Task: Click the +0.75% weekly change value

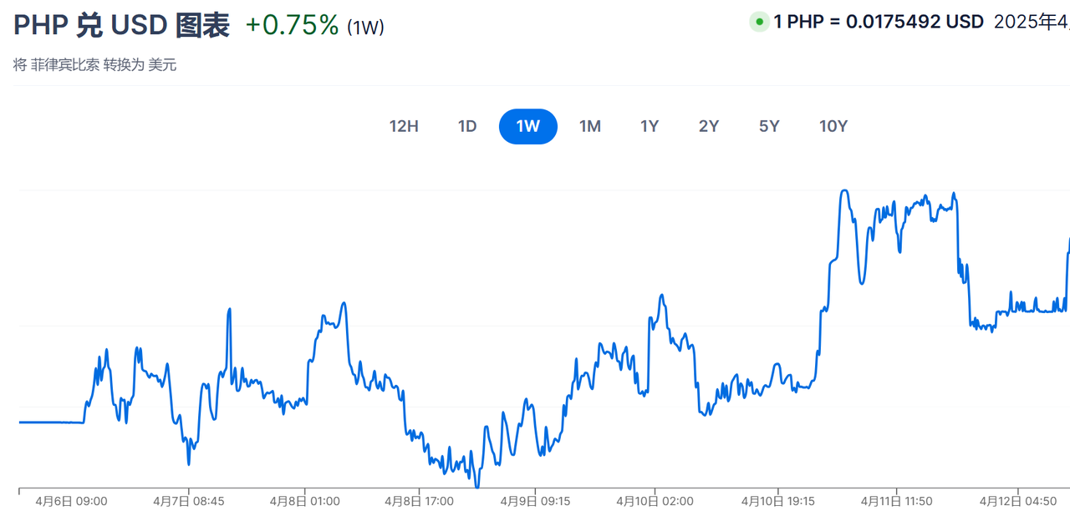Action: (292, 25)
